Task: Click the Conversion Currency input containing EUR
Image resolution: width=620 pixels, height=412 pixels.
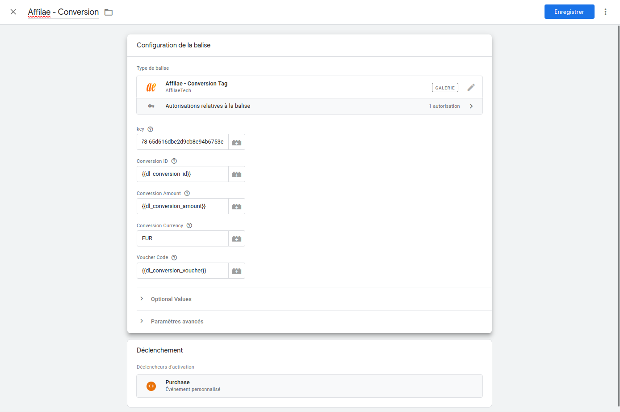Action: tap(183, 238)
